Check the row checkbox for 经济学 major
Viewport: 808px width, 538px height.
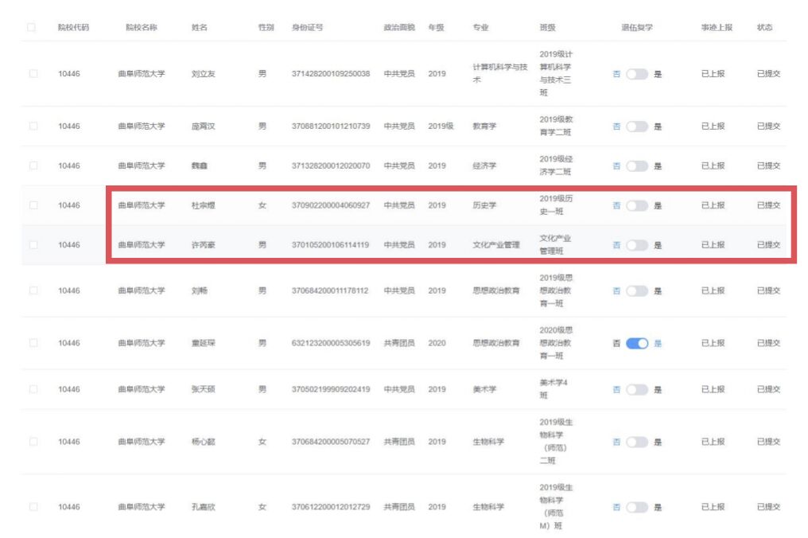tap(33, 166)
